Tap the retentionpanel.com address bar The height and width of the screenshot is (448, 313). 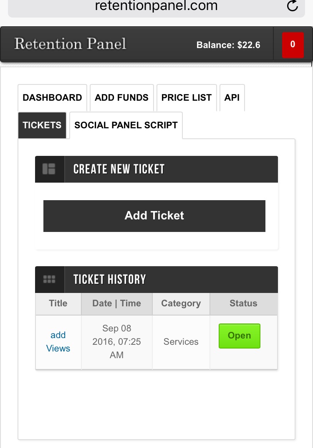click(156, 6)
